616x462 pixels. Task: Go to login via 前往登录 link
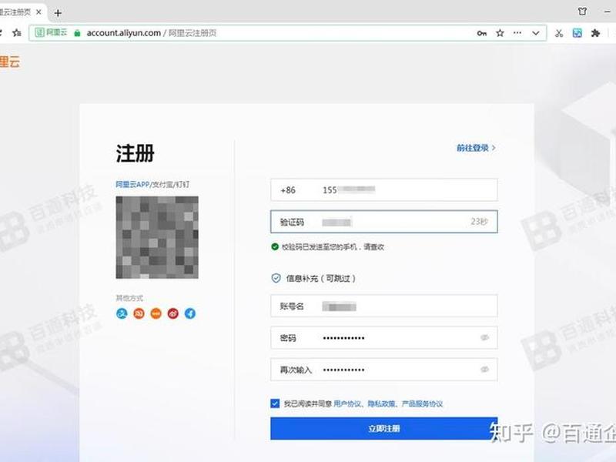[476, 148]
